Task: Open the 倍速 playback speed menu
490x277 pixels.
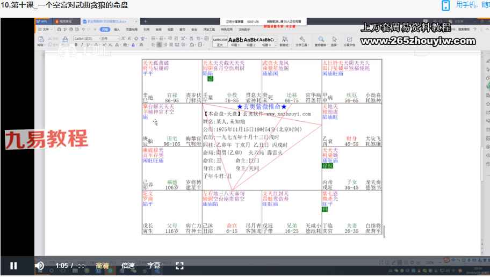Action: pyautogui.click(x=128, y=265)
